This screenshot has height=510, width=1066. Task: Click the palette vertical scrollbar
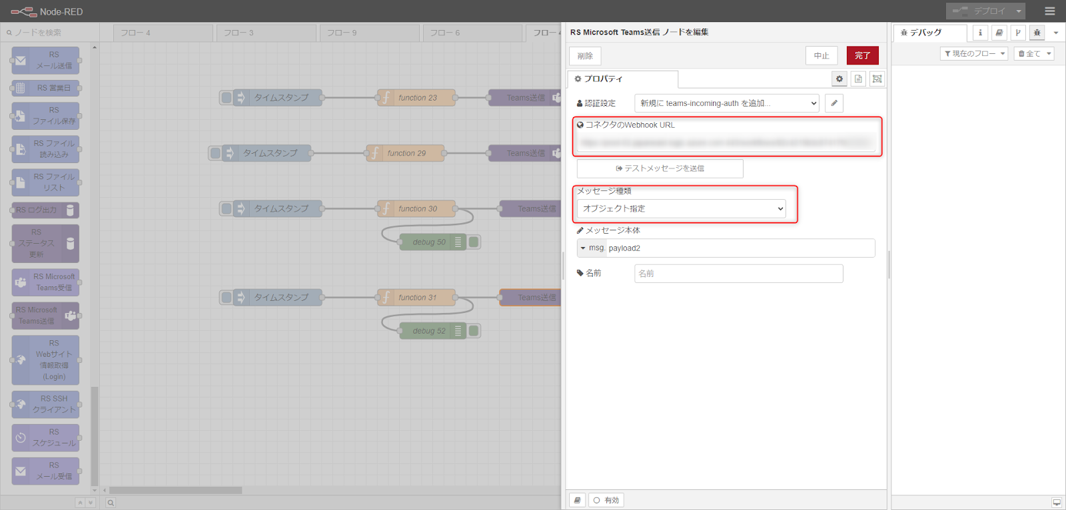coord(95,436)
